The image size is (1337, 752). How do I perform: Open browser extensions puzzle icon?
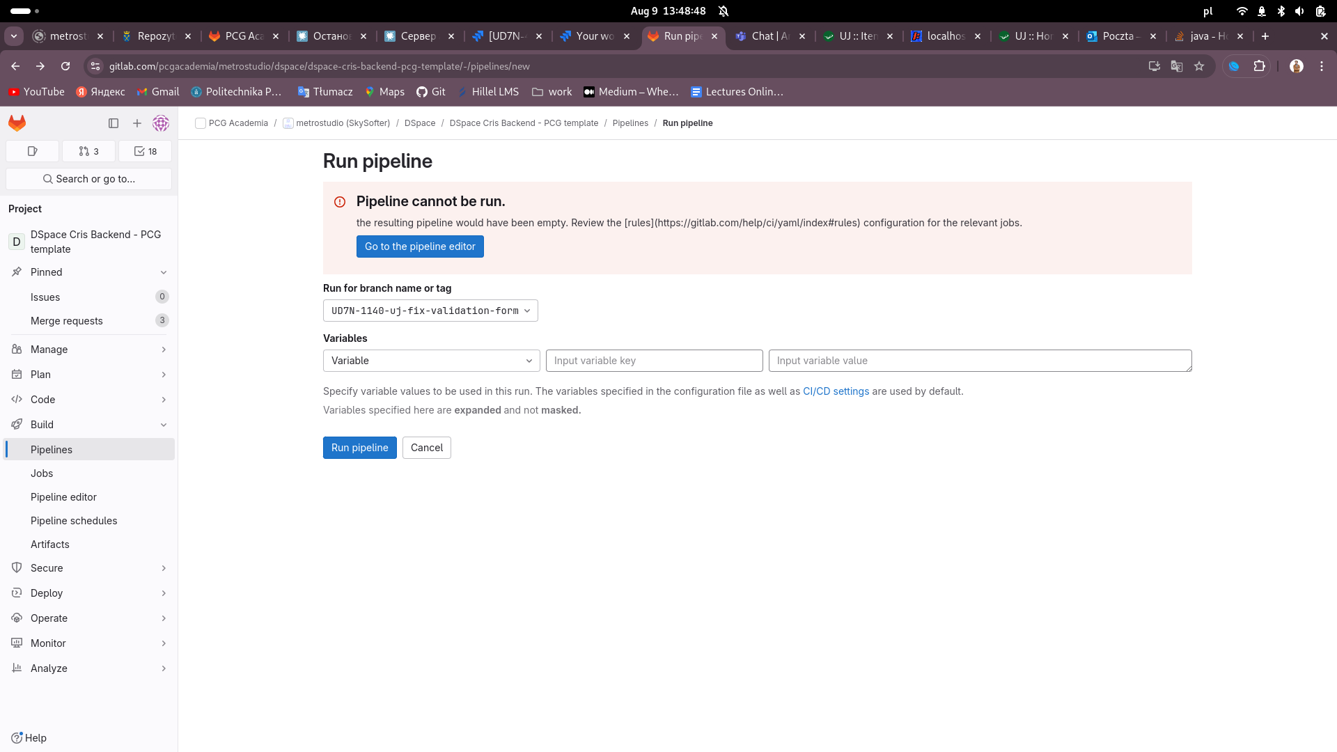tap(1259, 66)
